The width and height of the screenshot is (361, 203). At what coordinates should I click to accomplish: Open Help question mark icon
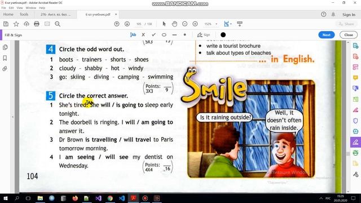(x=323, y=15)
